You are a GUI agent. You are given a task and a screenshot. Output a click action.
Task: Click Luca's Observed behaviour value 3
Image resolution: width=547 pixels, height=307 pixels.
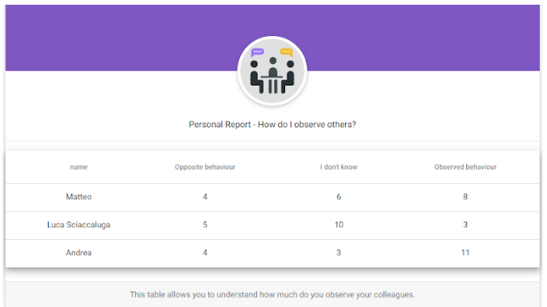point(466,225)
